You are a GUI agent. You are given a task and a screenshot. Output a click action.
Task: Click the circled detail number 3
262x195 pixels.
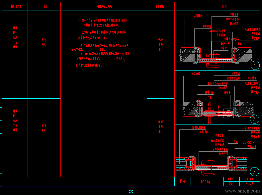254,171
